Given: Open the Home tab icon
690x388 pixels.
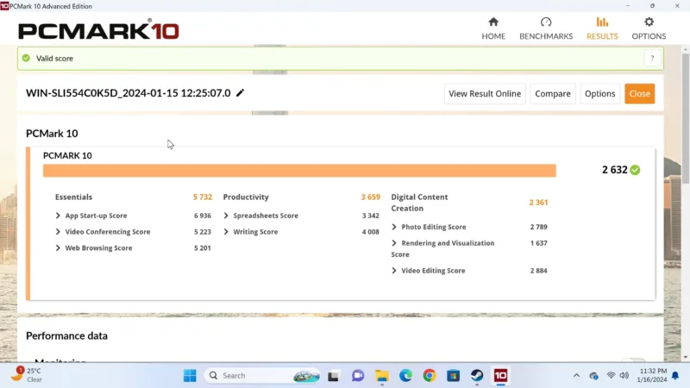Looking at the screenshot, I should pos(493,22).
